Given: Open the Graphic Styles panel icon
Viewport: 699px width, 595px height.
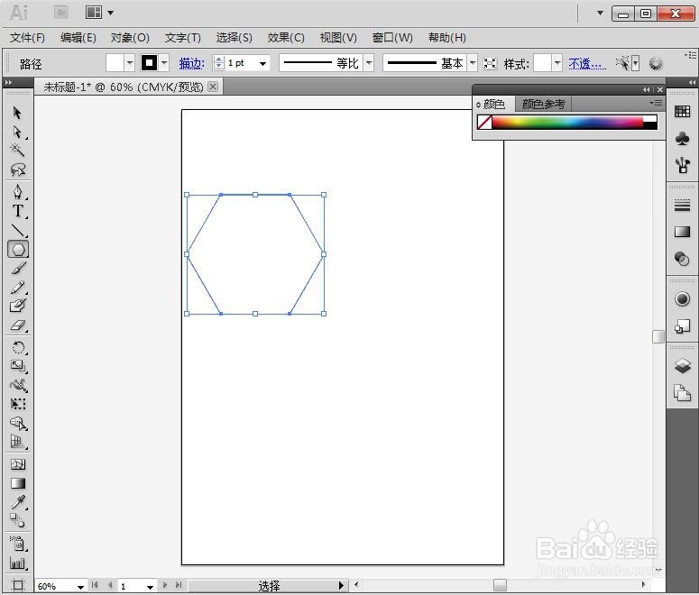Looking at the screenshot, I should (682, 326).
